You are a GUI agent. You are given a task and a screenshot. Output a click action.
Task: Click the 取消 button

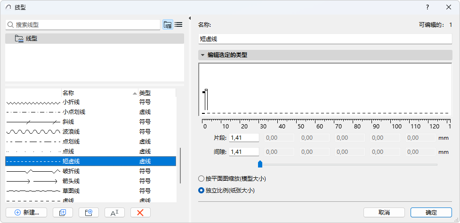point(384,213)
